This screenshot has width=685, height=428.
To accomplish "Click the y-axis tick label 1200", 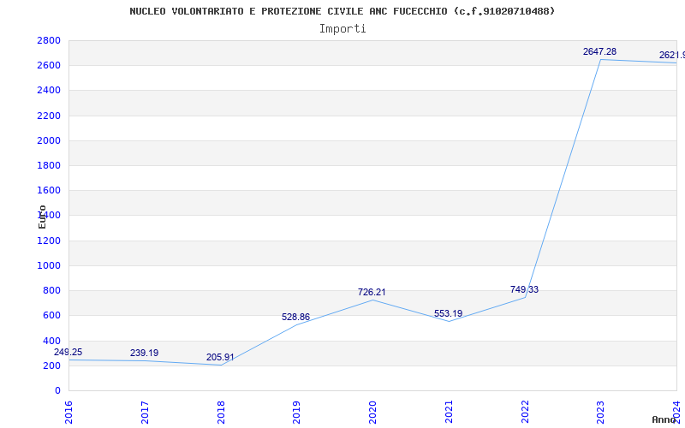I will (x=49, y=241).
